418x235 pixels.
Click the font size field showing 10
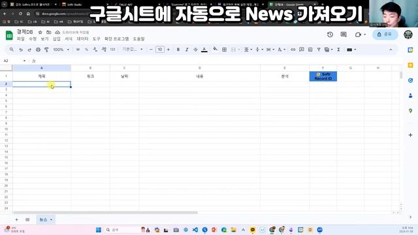coord(159,50)
